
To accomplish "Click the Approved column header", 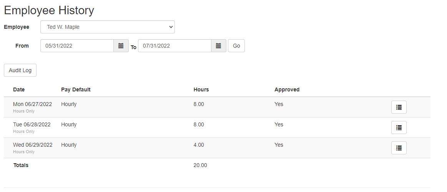I will pos(287,89).
